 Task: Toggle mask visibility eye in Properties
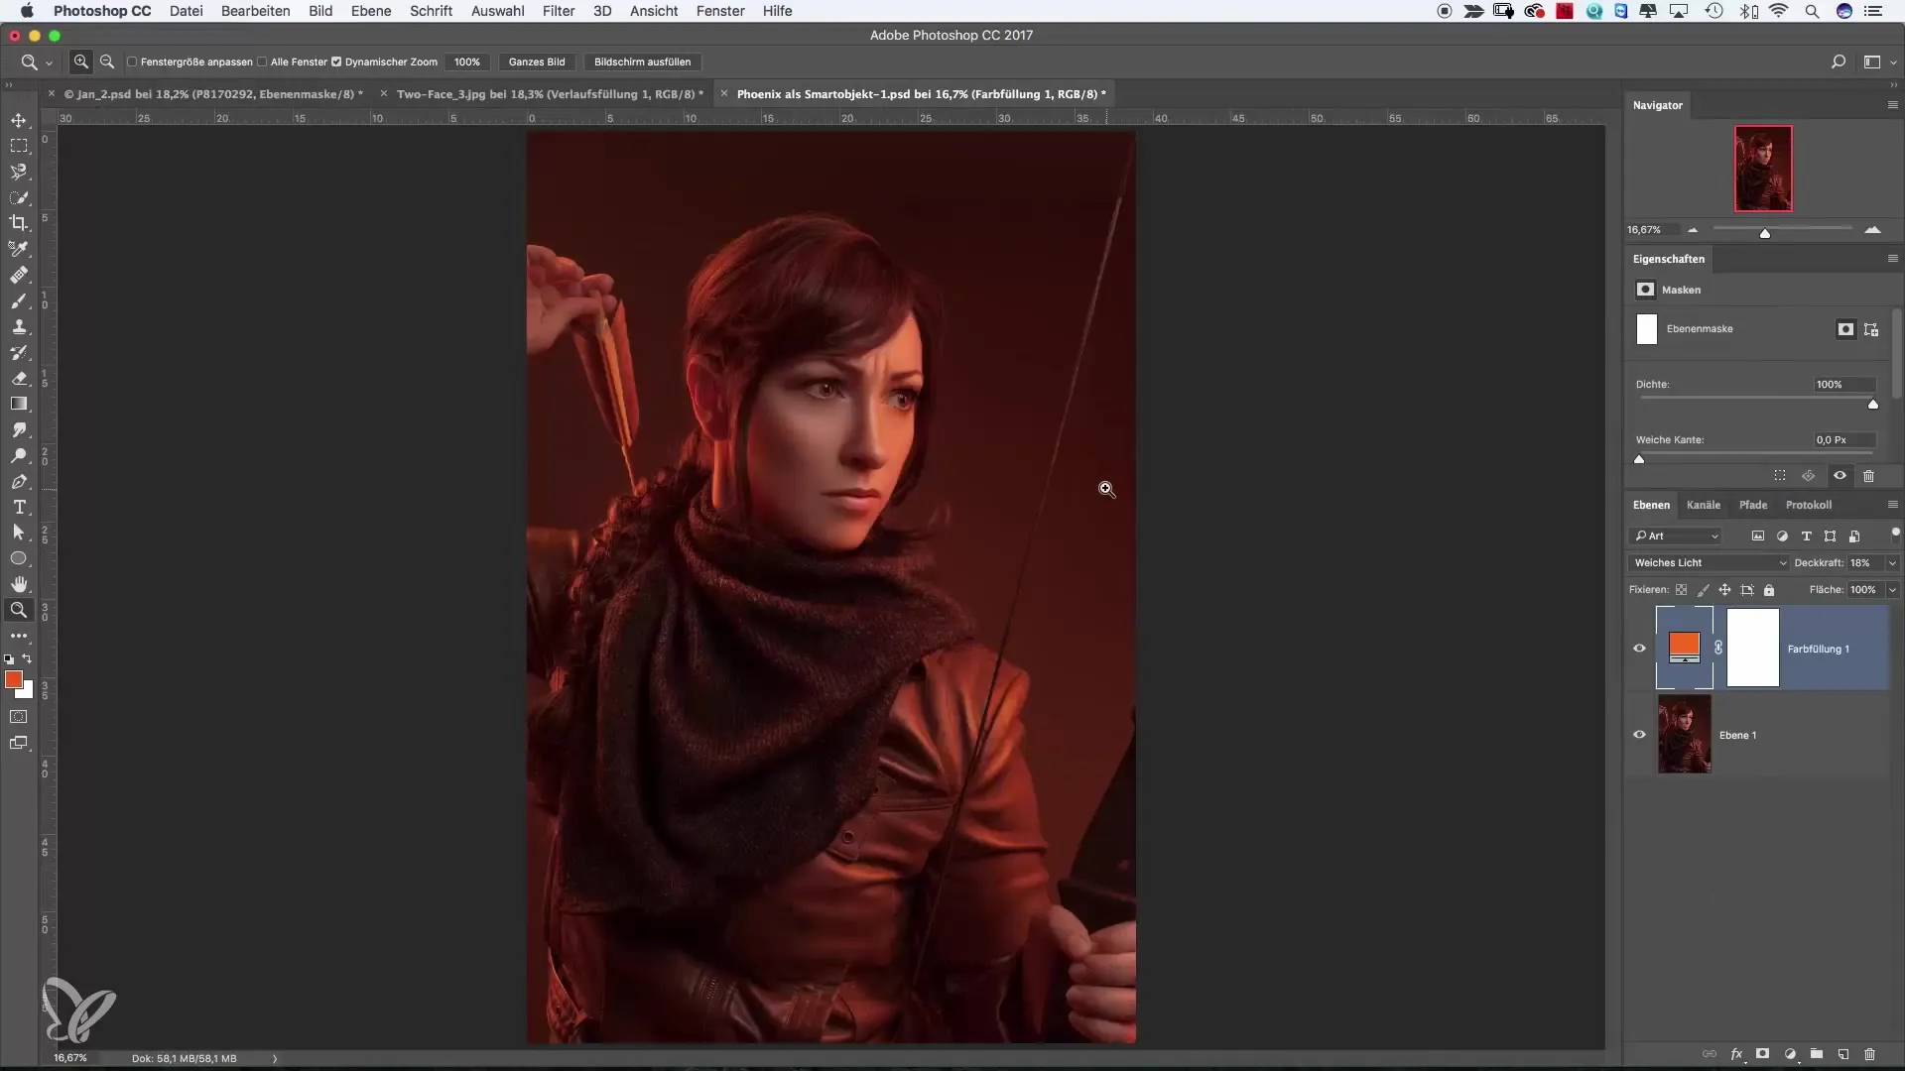(x=1840, y=476)
